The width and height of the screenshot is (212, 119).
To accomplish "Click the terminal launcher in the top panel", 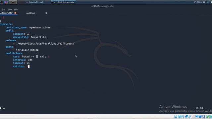I will pos(1,2).
